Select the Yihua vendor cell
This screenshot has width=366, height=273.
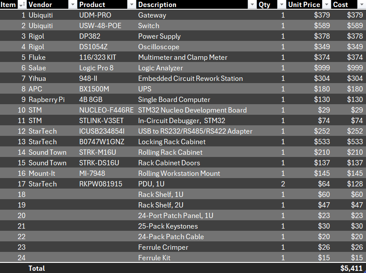pos(52,78)
